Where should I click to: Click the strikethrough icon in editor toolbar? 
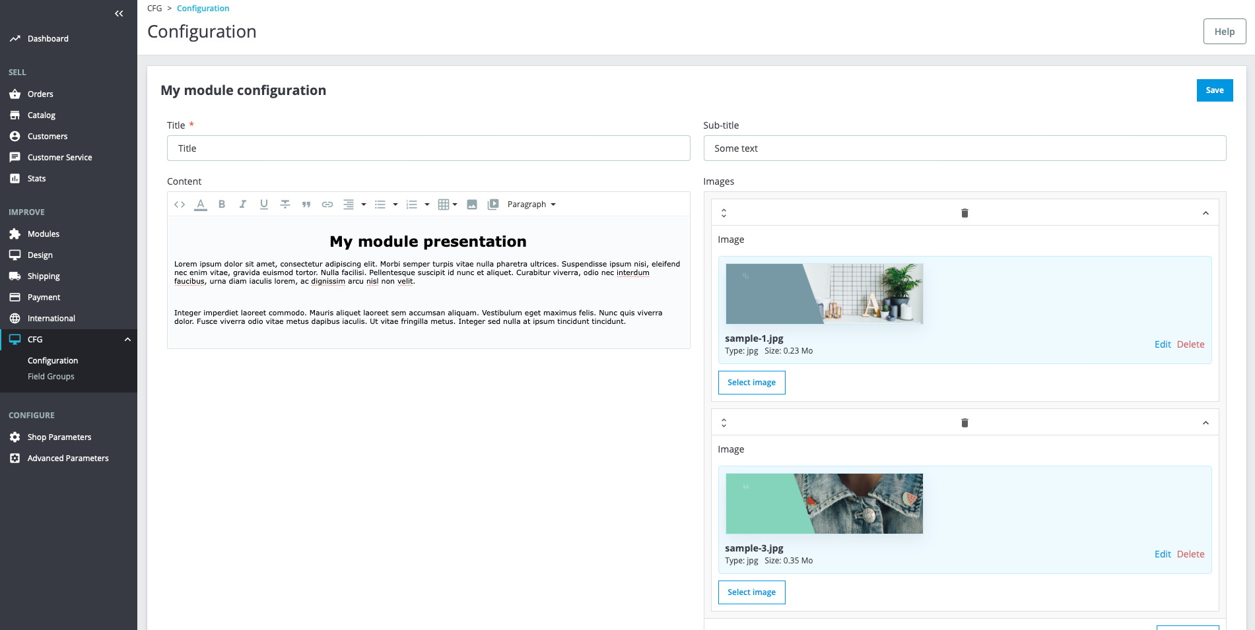[x=285, y=205]
